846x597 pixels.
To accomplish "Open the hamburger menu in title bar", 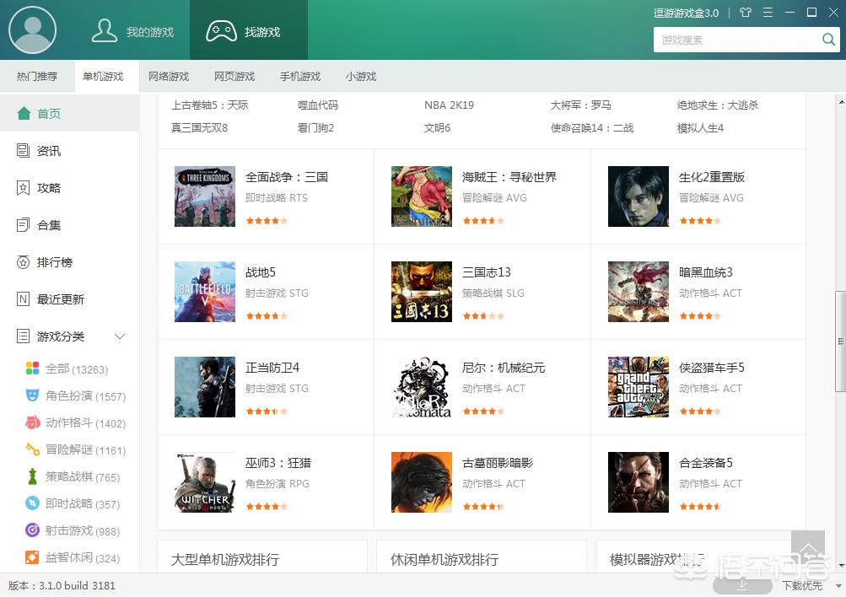I will point(767,12).
